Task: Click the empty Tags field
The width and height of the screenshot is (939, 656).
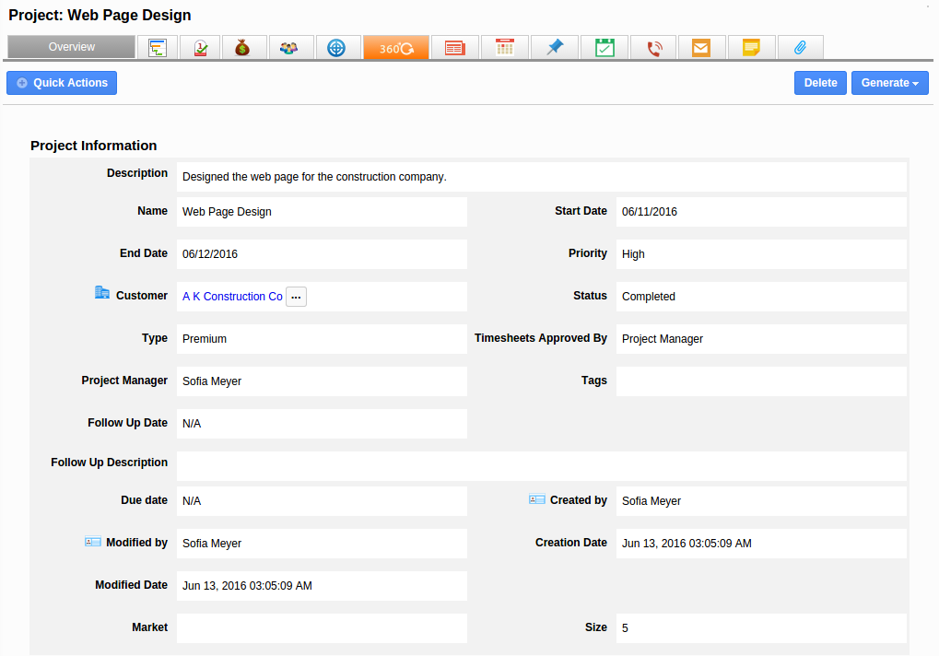Action: (x=761, y=381)
